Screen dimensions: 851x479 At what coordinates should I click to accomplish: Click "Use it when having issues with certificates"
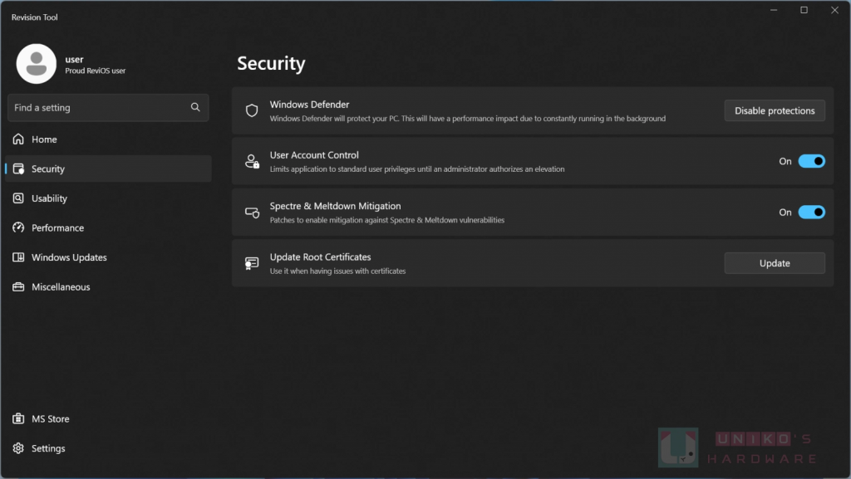point(337,271)
